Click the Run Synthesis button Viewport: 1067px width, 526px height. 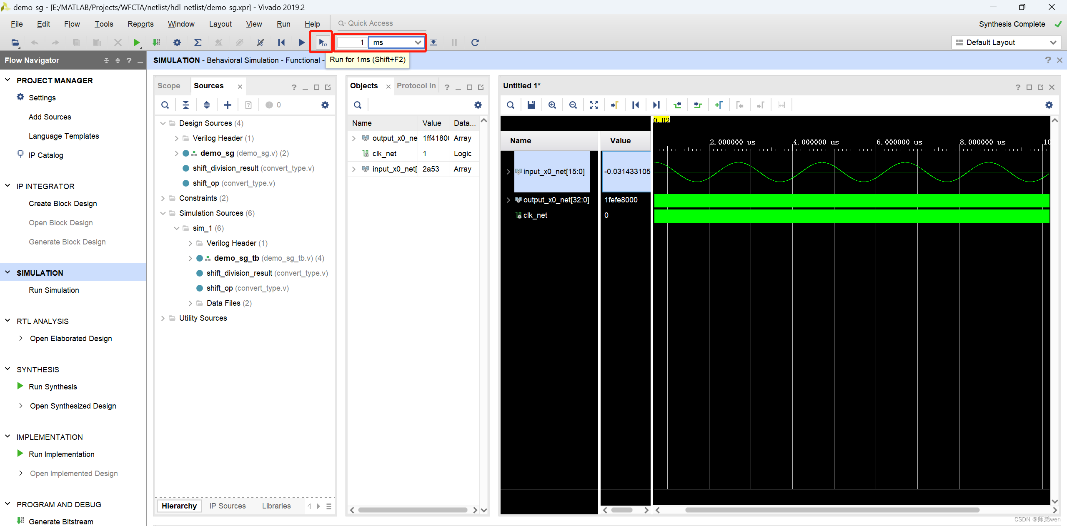click(x=53, y=386)
